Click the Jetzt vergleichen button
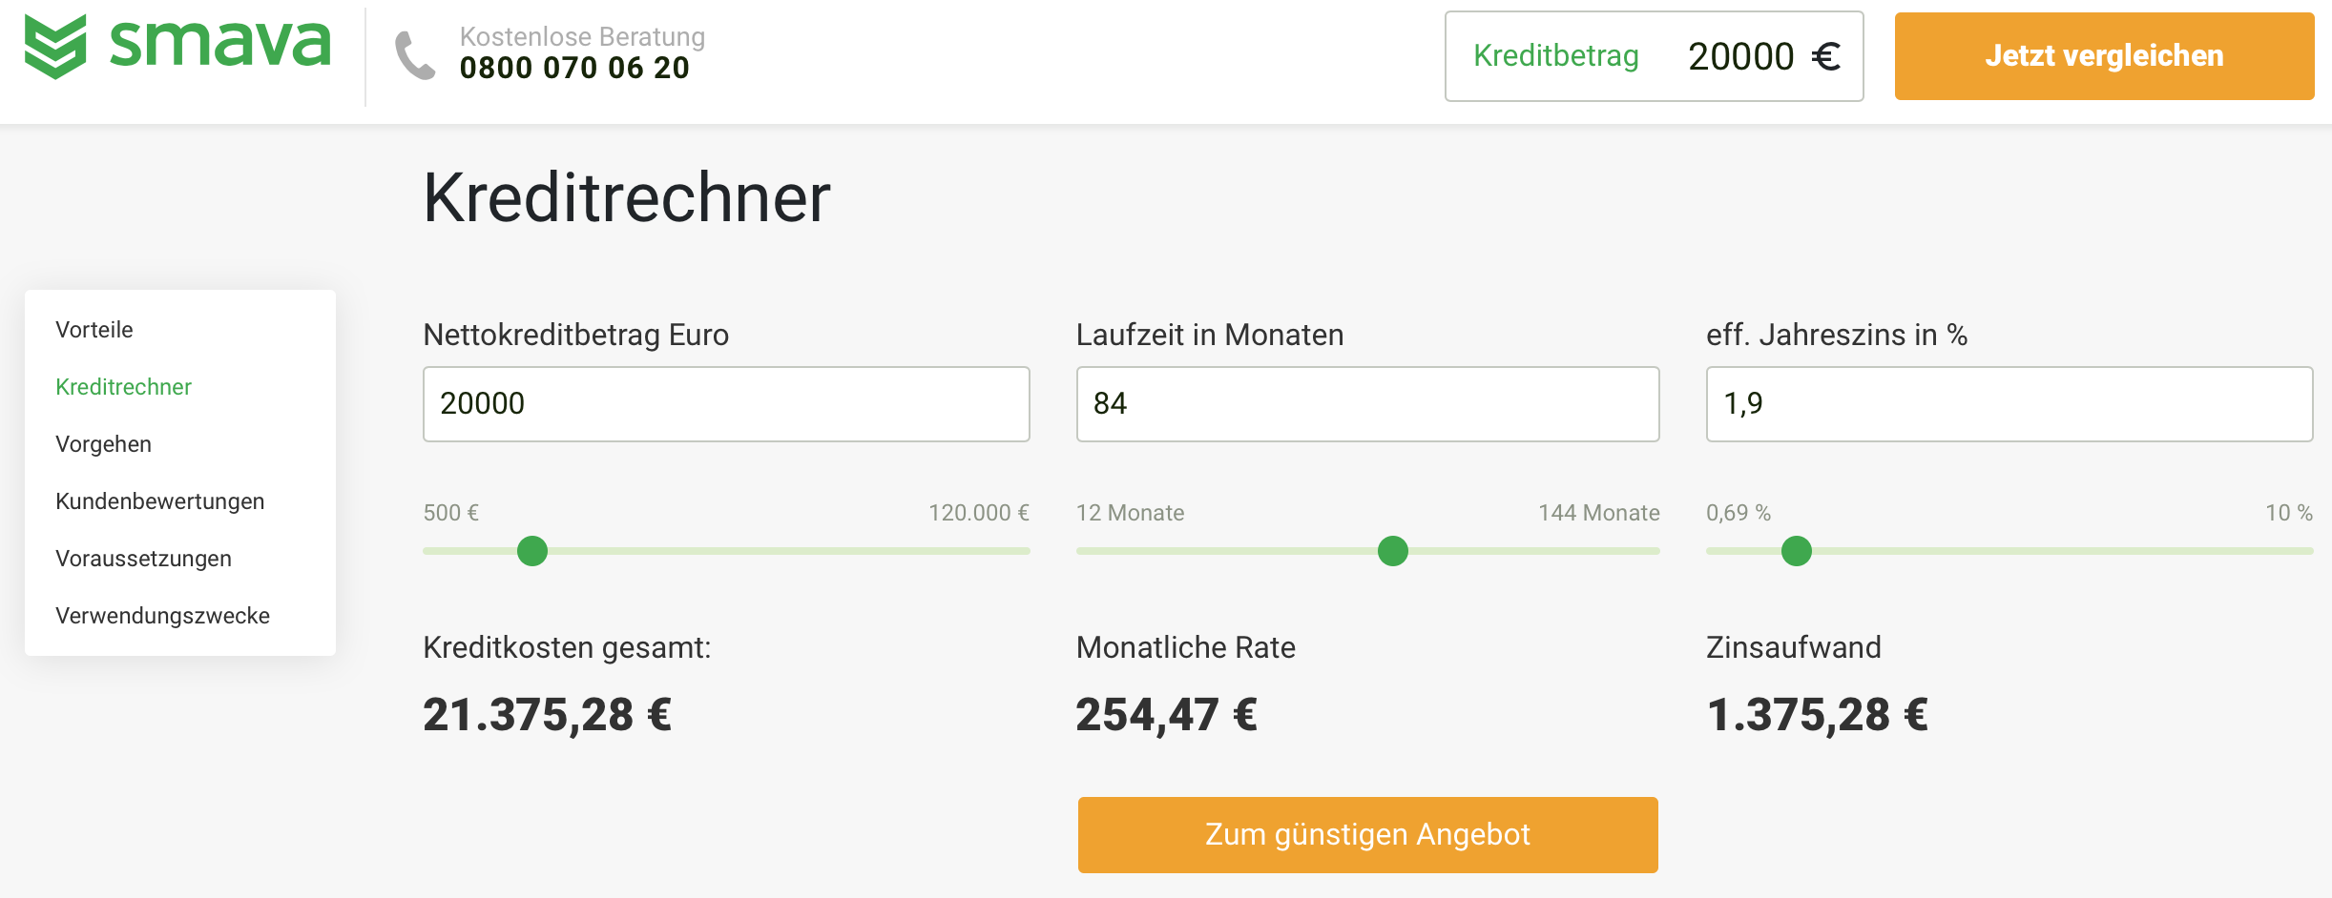 [x=2104, y=56]
